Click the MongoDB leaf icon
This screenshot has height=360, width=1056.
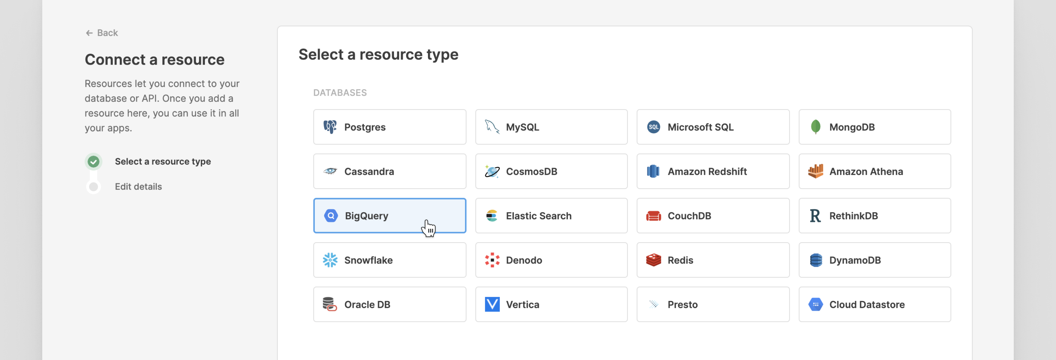(815, 127)
